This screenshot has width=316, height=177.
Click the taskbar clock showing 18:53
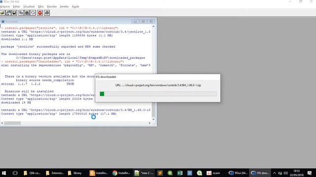(297, 173)
